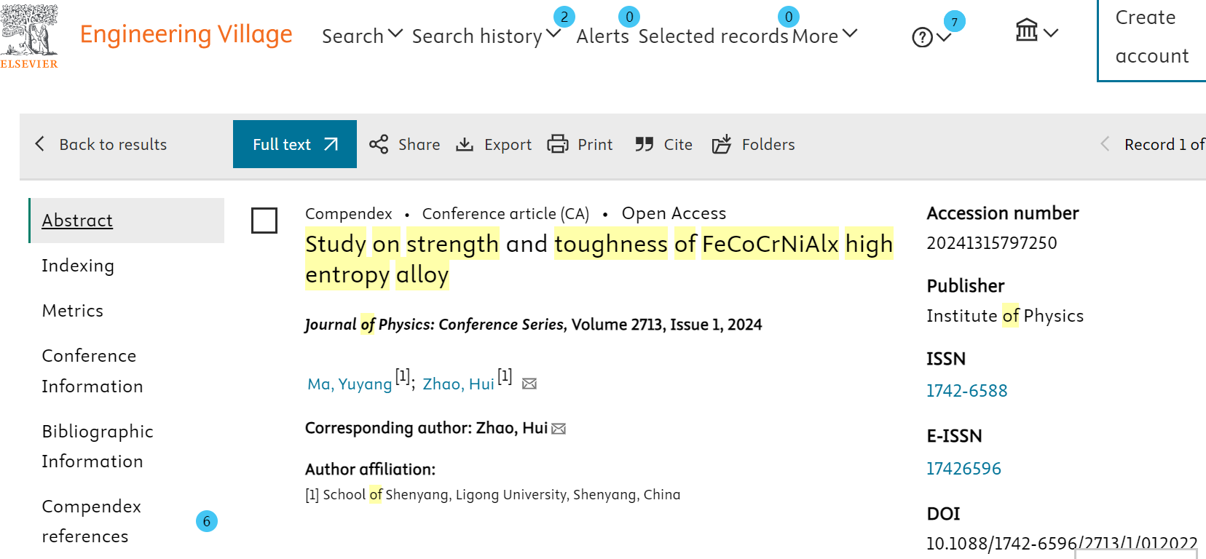Click the Export download icon
This screenshot has height=559, width=1206.
pos(465,144)
